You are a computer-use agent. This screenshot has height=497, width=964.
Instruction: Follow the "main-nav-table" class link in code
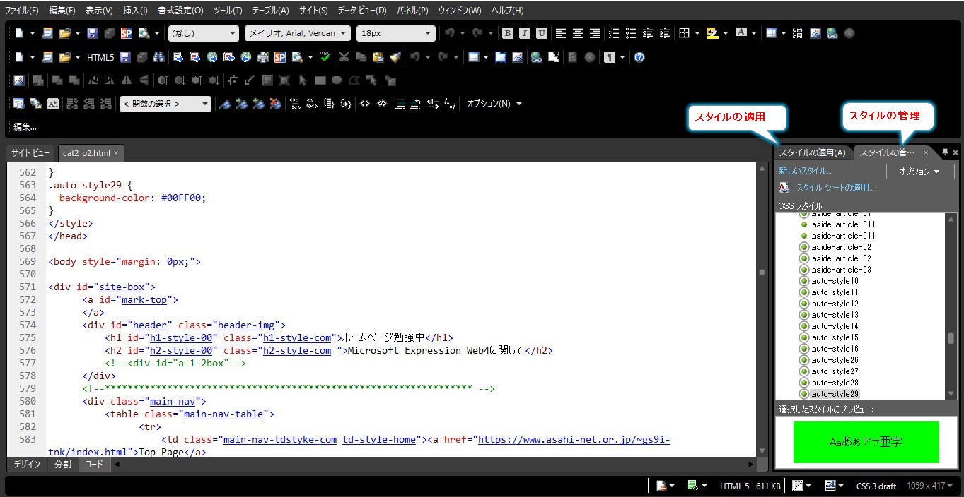click(223, 414)
